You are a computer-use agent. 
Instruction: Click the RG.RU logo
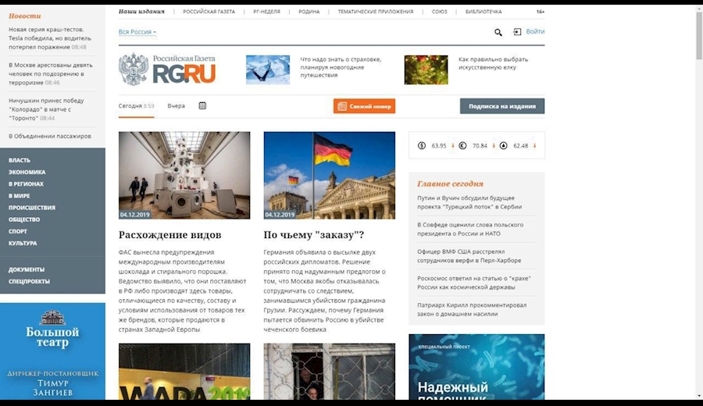pos(167,70)
